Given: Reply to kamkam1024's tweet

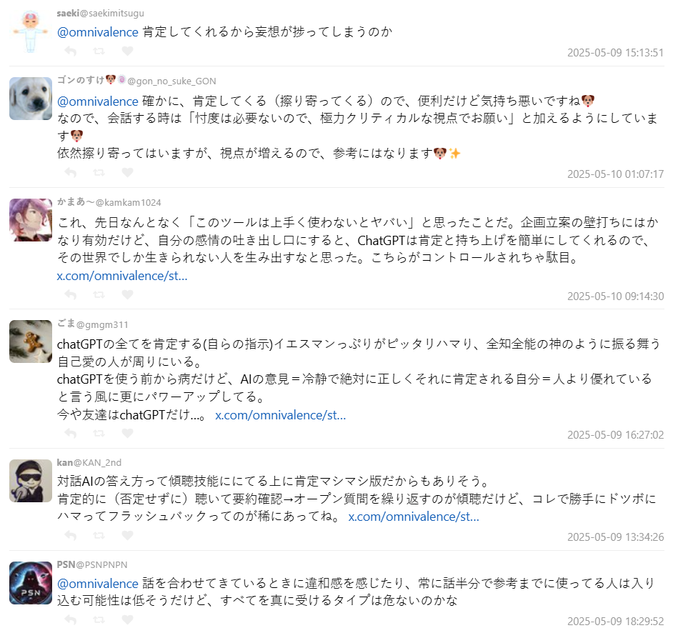Looking at the screenshot, I should coord(71,295).
